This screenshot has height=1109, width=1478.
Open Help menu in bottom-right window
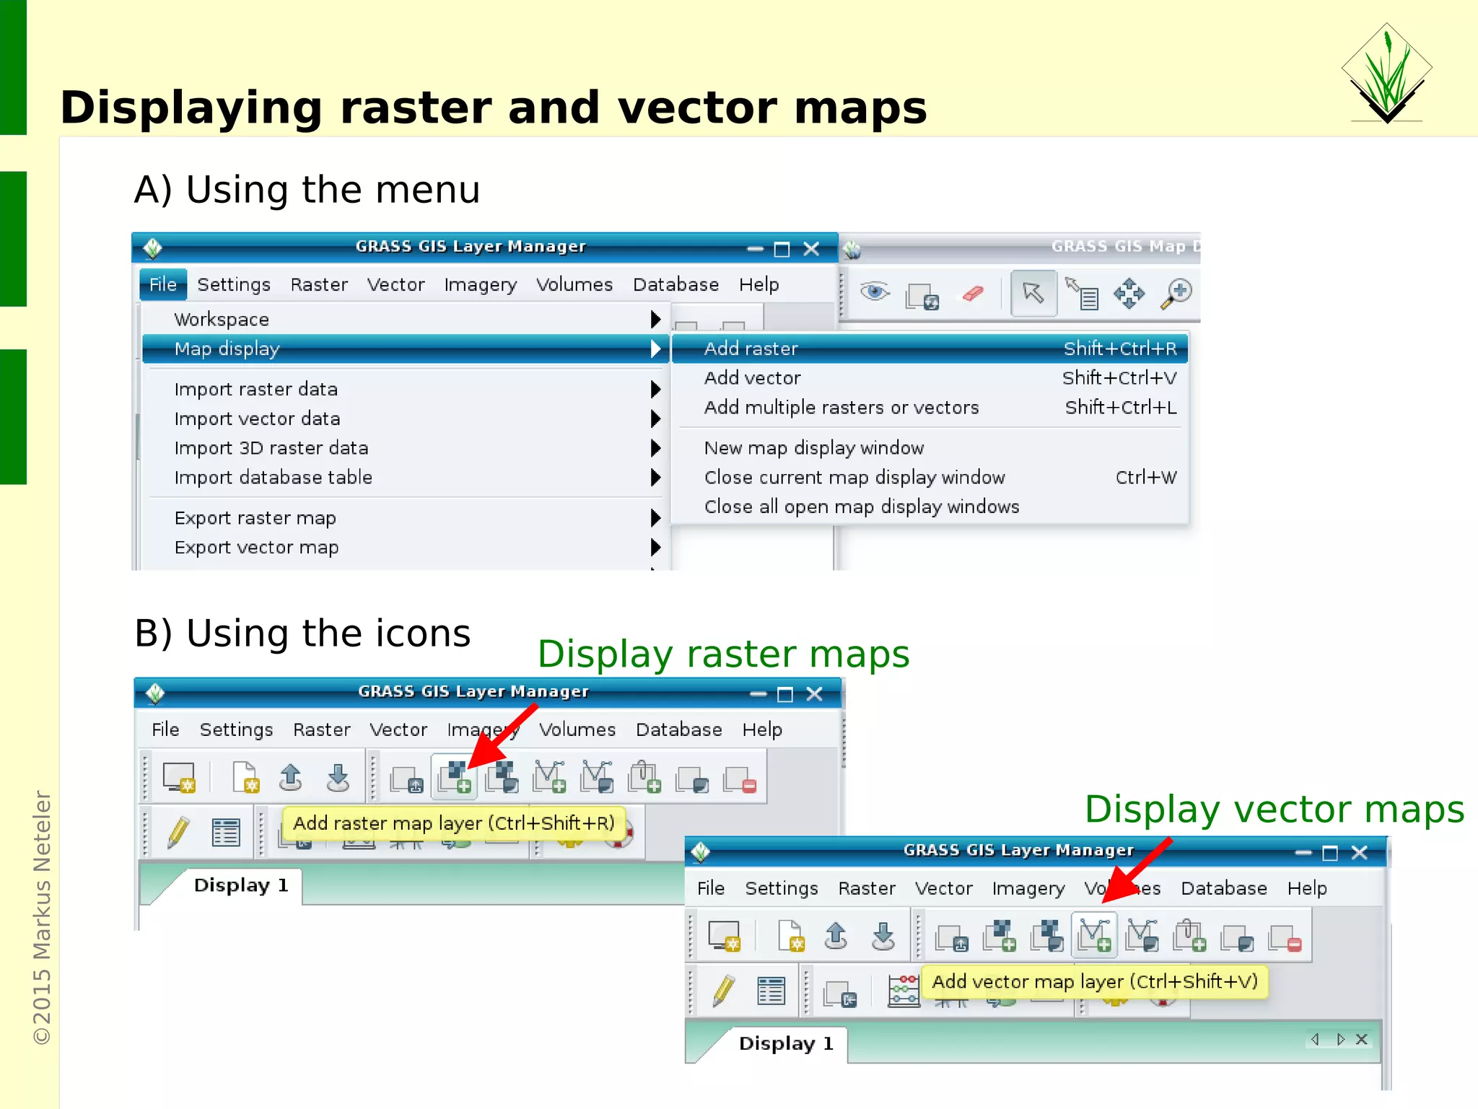(1307, 888)
